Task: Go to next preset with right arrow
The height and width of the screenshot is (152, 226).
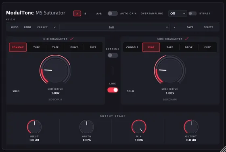Action: pos(174,27)
